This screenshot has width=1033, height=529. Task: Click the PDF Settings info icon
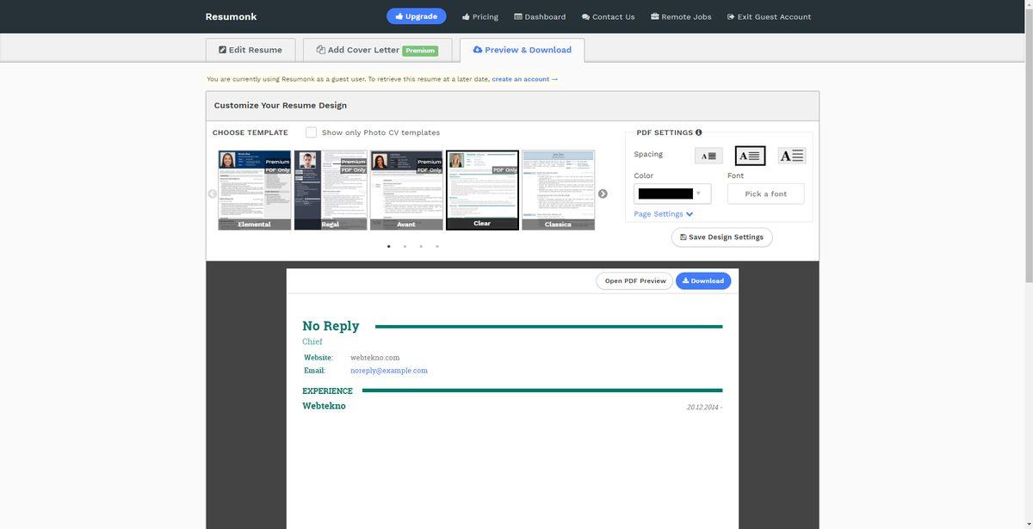click(698, 132)
